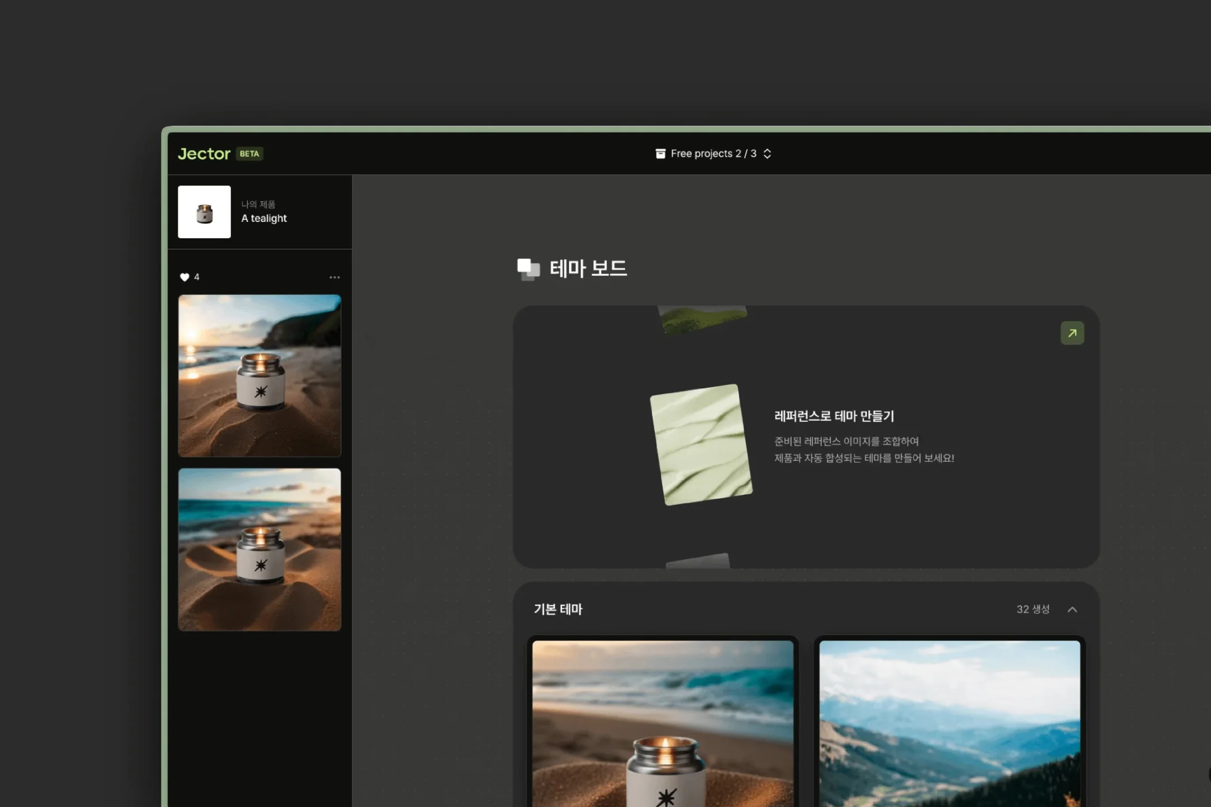This screenshot has height=807, width=1211.
Task: Open the Free projects 2 / 3 selector
Action: (713, 154)
